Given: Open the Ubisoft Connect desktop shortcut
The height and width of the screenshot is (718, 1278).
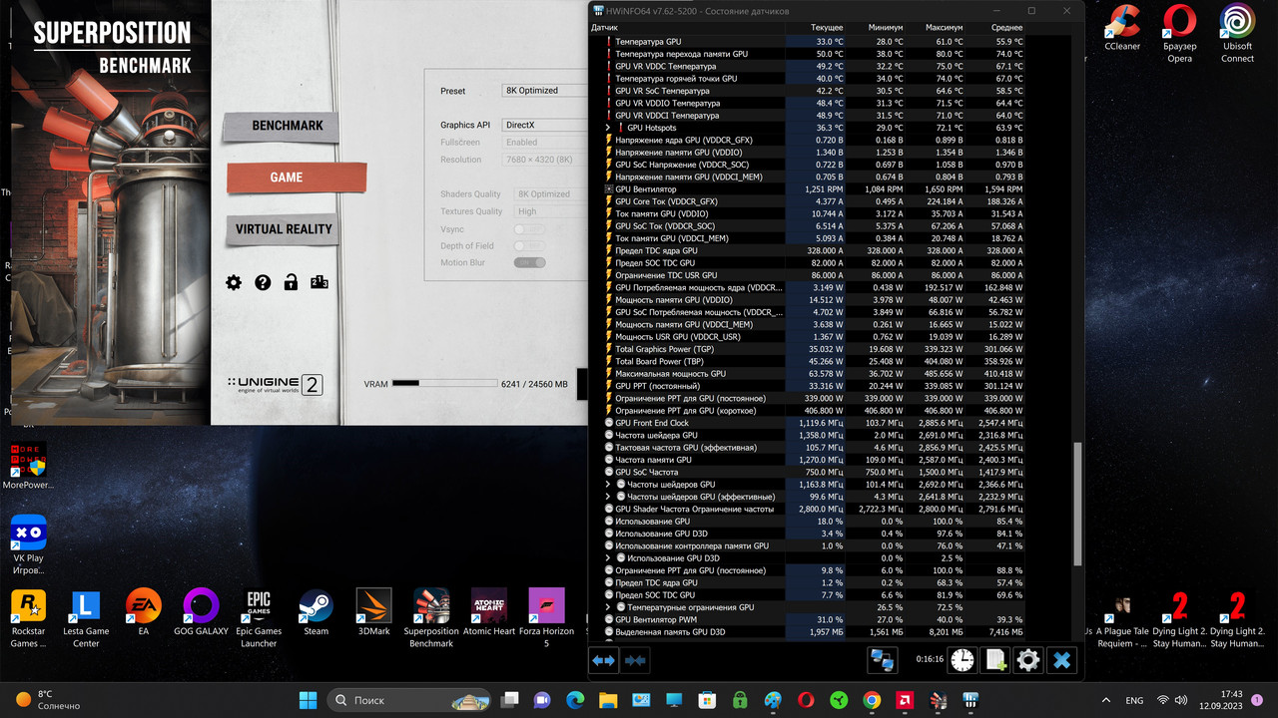Looking at the screenshot, I should point(1237,34).
